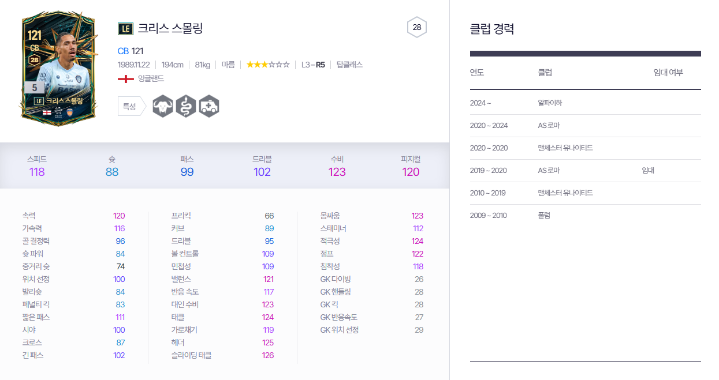Click the birthdate 1989.11.22
719x380 pixels.
point(134,65)
